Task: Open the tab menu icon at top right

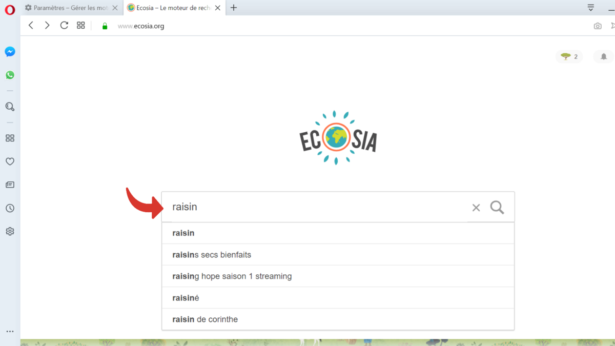Action: [591, 8]
